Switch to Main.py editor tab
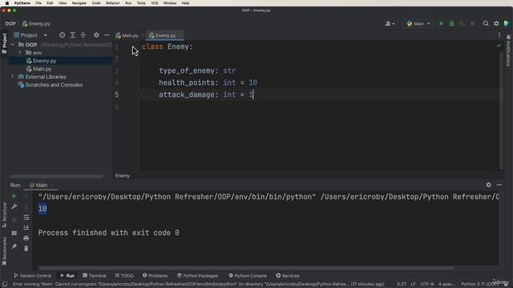The height and width of the screenshot is (288, 513). [127, 35]
